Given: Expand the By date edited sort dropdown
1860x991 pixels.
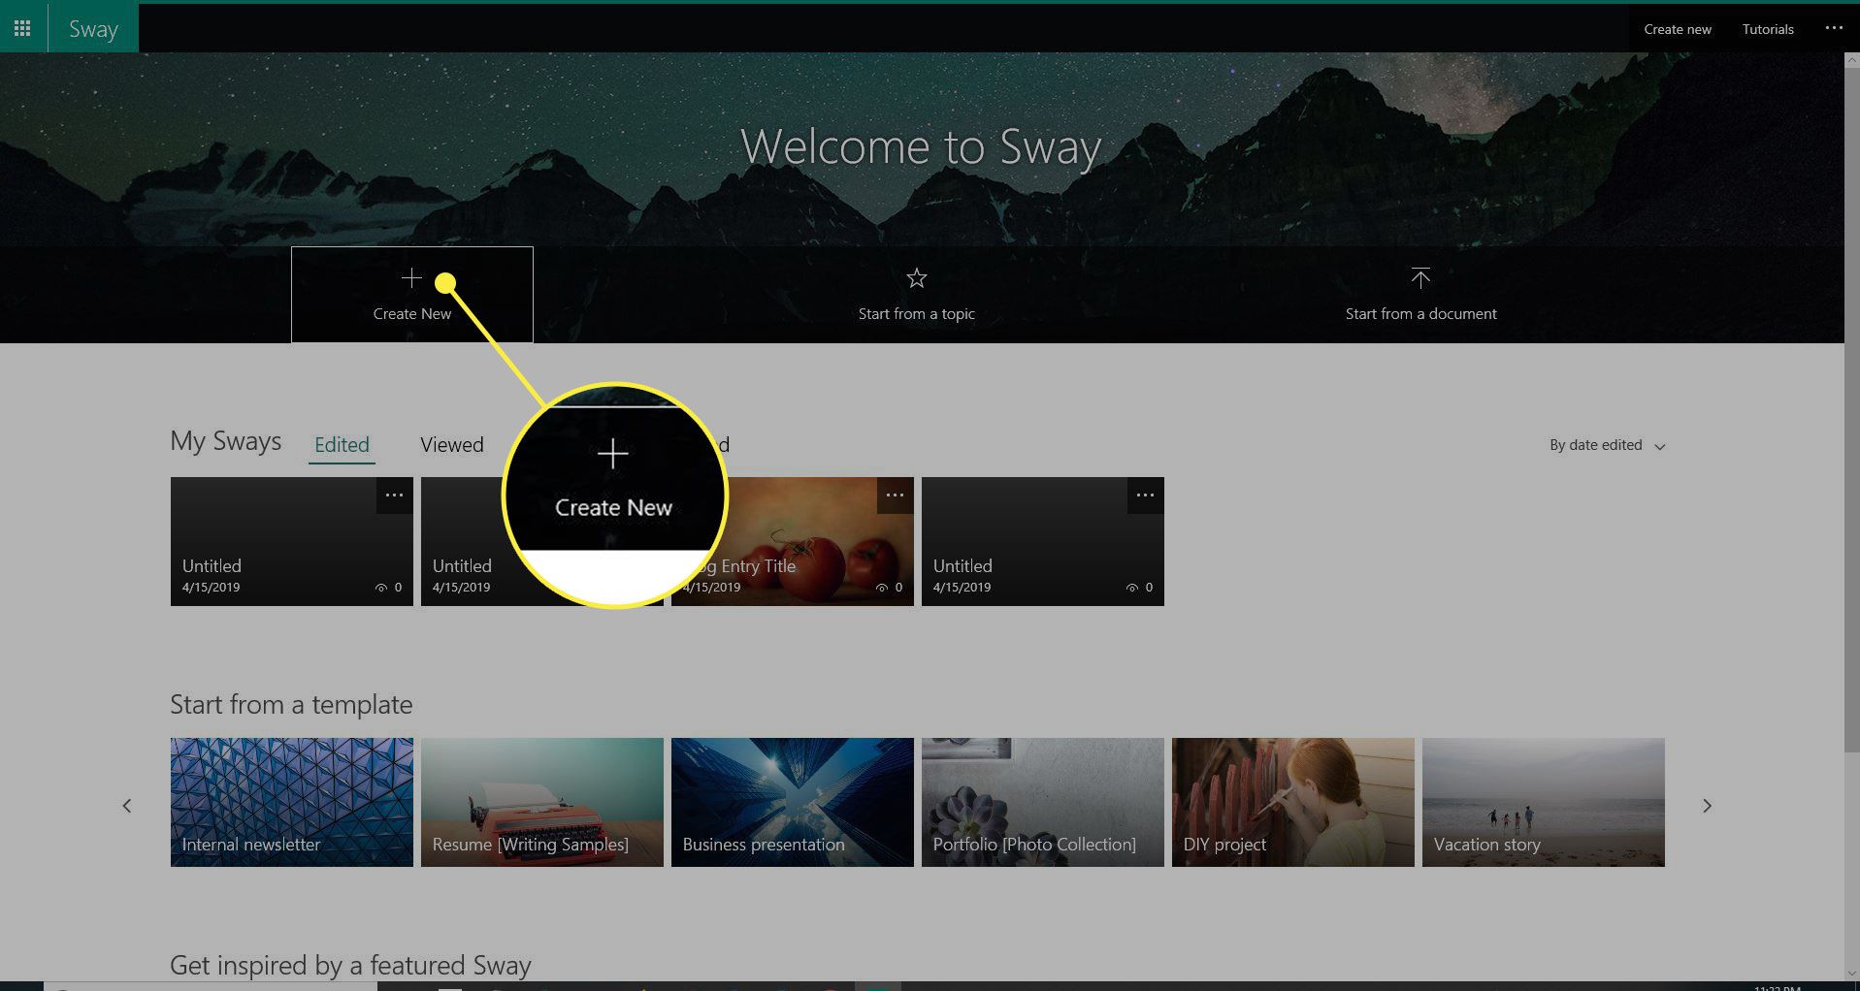Looking at the screenshot, I should [x=1607, y=445].
